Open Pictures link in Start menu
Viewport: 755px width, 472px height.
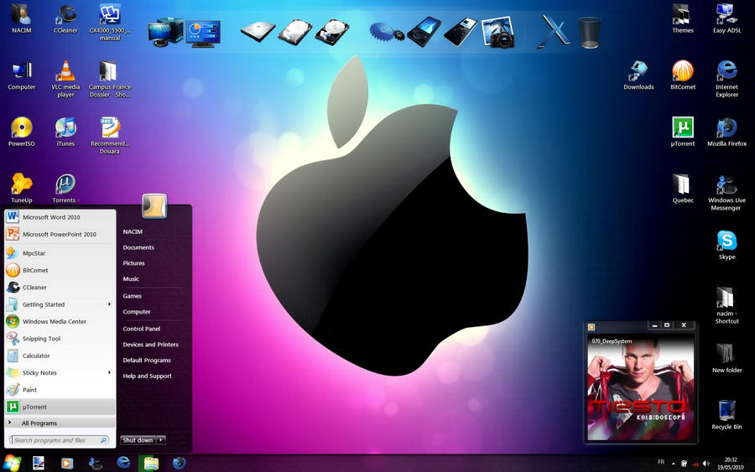[134, 263]
